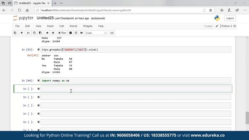Viewport: 249px width, 140px height.
Task: Open the favorites hub icon
Action: click(222, 10)
